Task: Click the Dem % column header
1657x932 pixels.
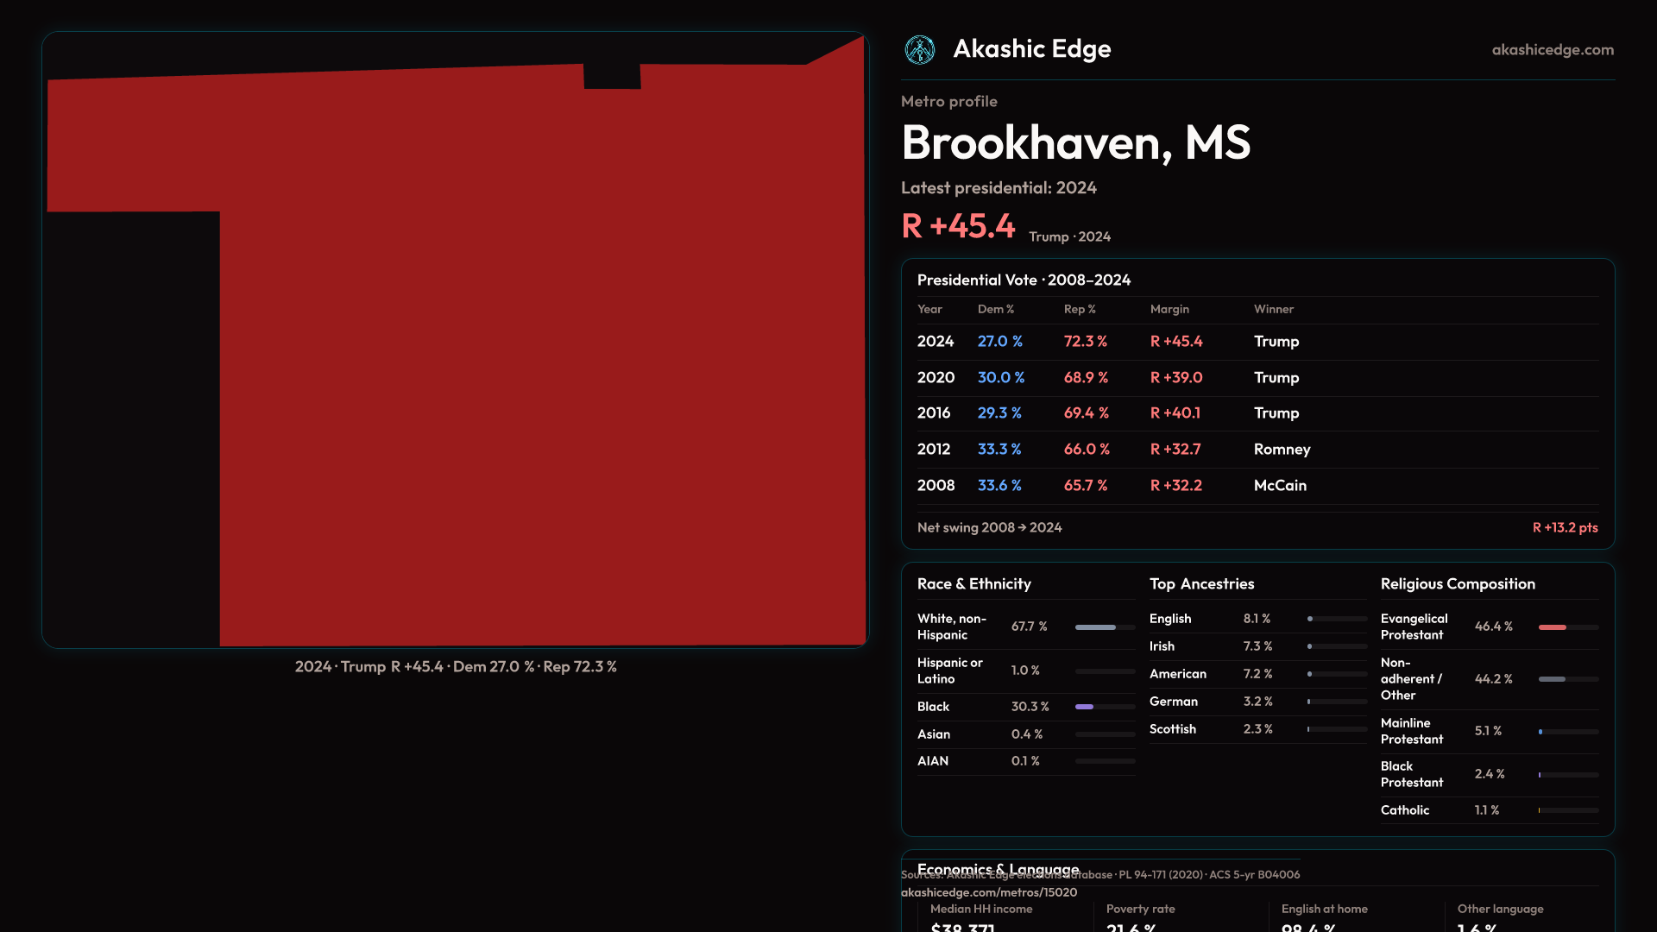Action: 995,309
